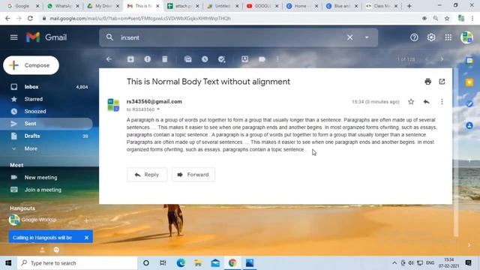480x270 pixels.
Task: Reply using the arrow icon by timestamp
Action: [427, 102]
